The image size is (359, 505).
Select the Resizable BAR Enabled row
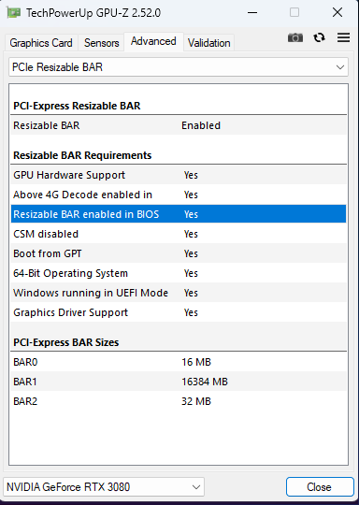pos(179,125)
